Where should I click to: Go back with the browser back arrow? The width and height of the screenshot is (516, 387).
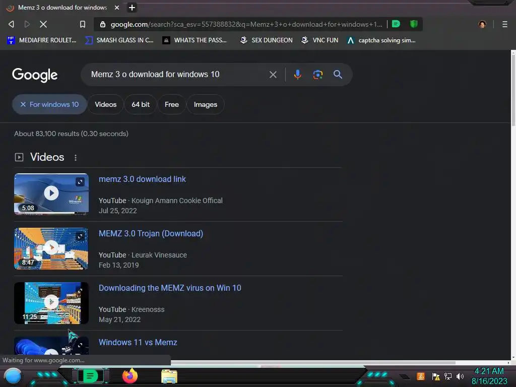pyautogui.click(x=11, y=24)
